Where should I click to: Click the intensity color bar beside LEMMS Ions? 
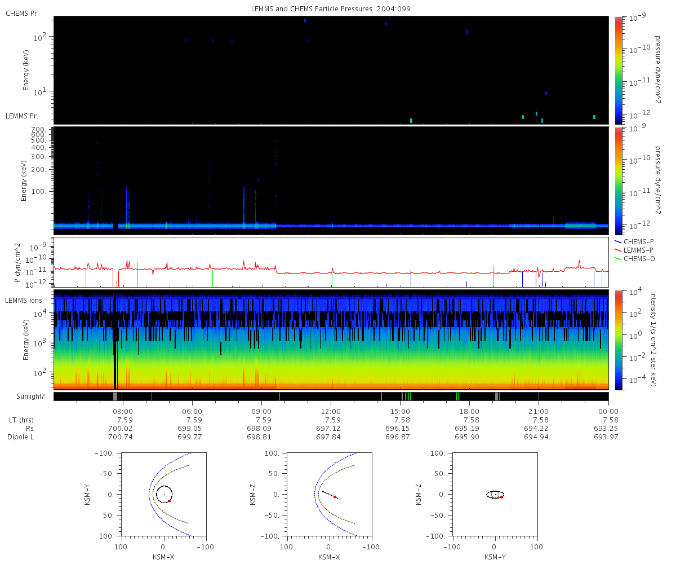(x=619, y=340)
